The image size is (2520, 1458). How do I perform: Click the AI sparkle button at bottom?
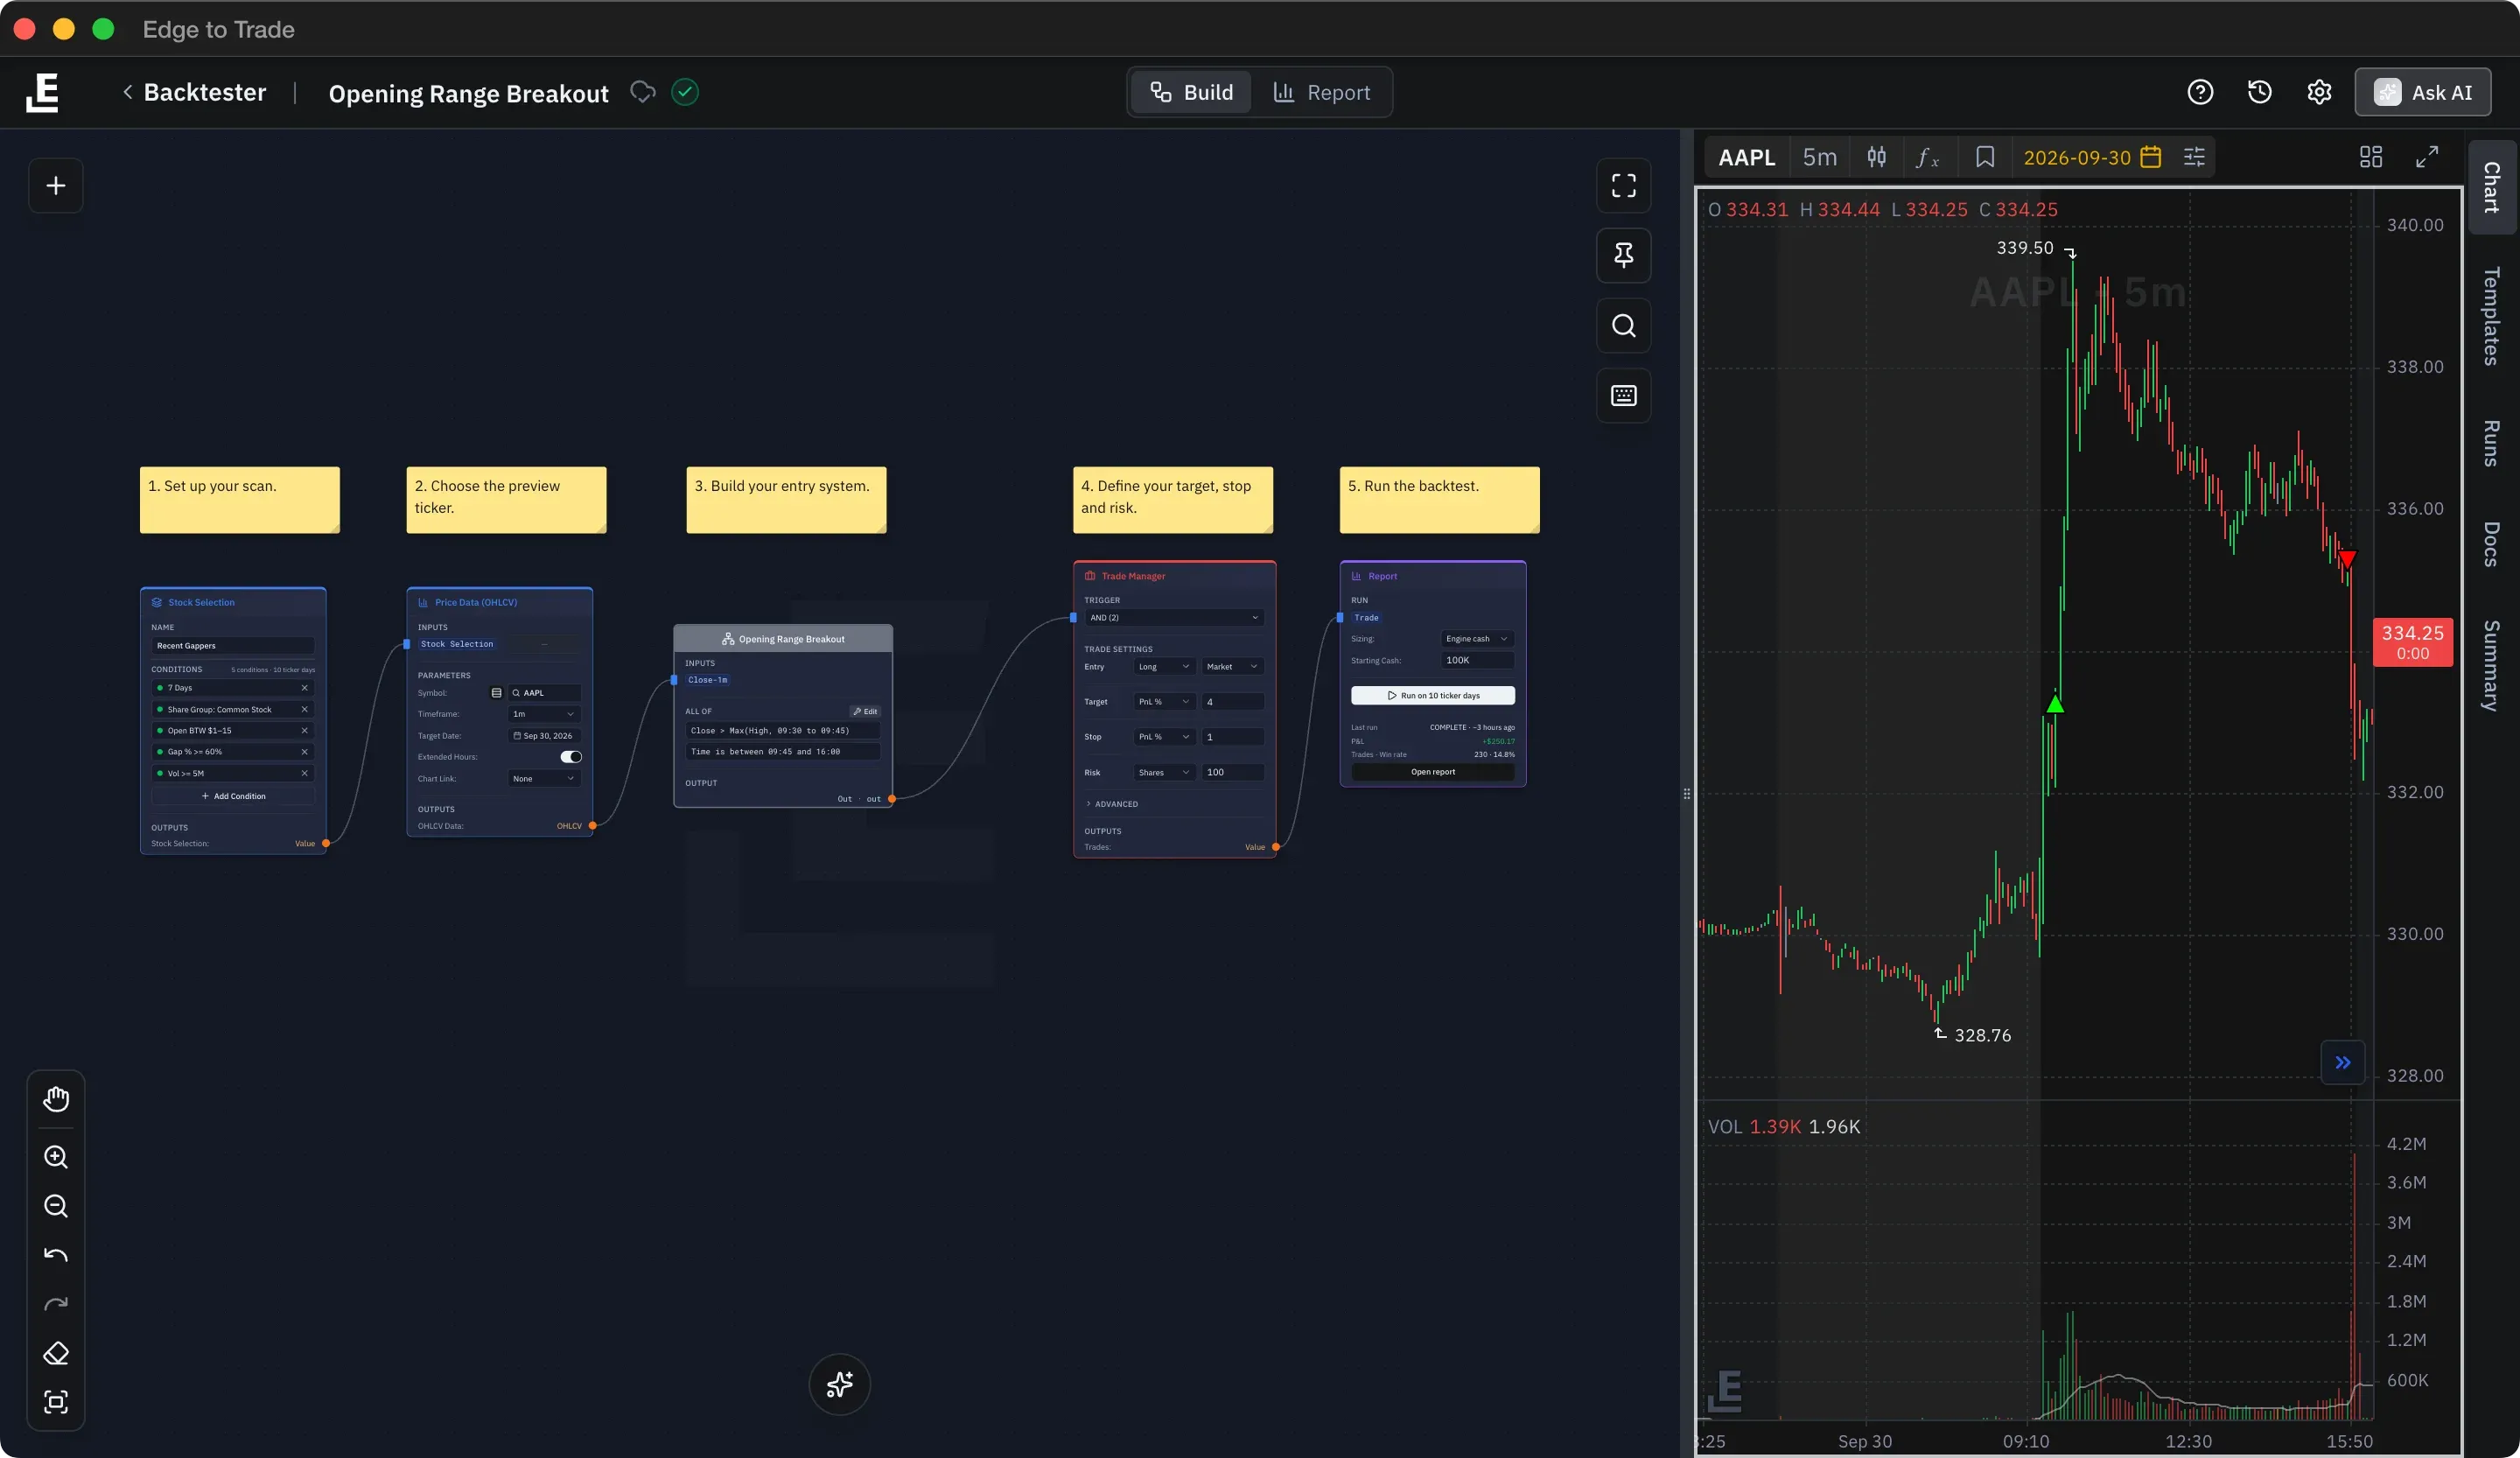(839, 1384)
